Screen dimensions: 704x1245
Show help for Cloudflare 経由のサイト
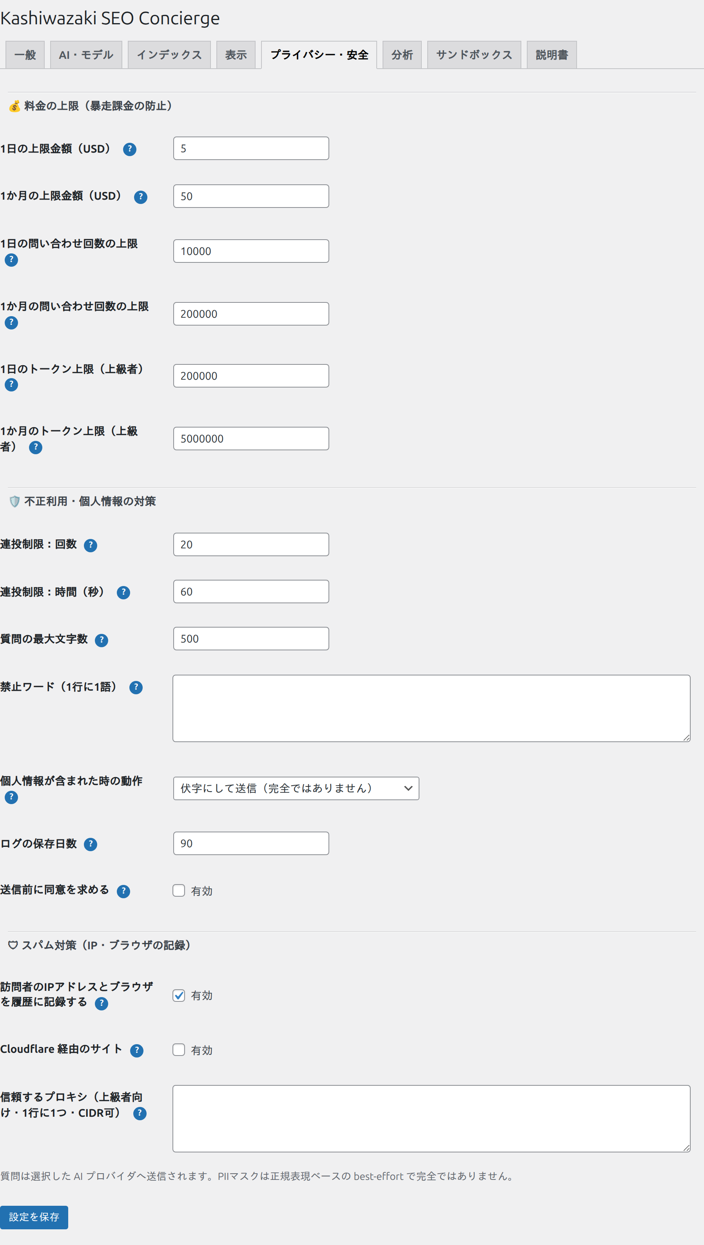tap(137, 1050)
